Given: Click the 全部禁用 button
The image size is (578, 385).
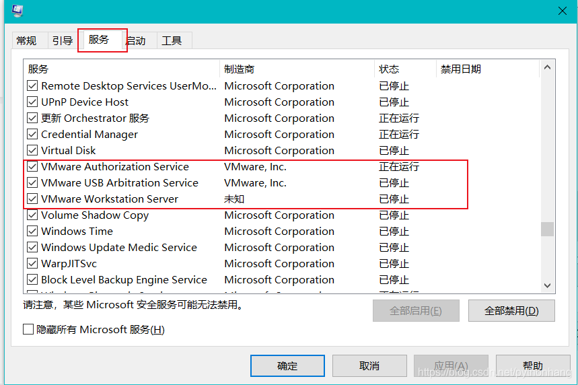Looking at the screenshot, I should tap(511, 310).
